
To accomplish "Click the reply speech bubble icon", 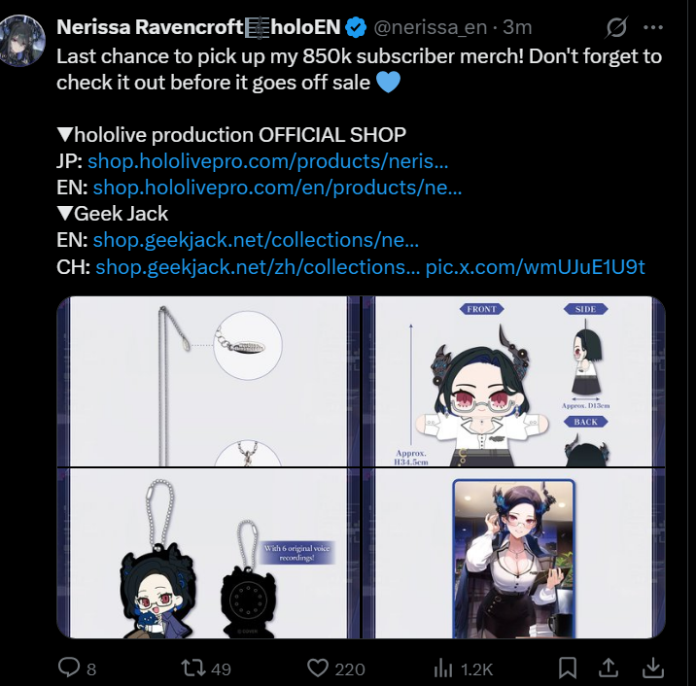I will pyautogui.click(x=69, y=668).
